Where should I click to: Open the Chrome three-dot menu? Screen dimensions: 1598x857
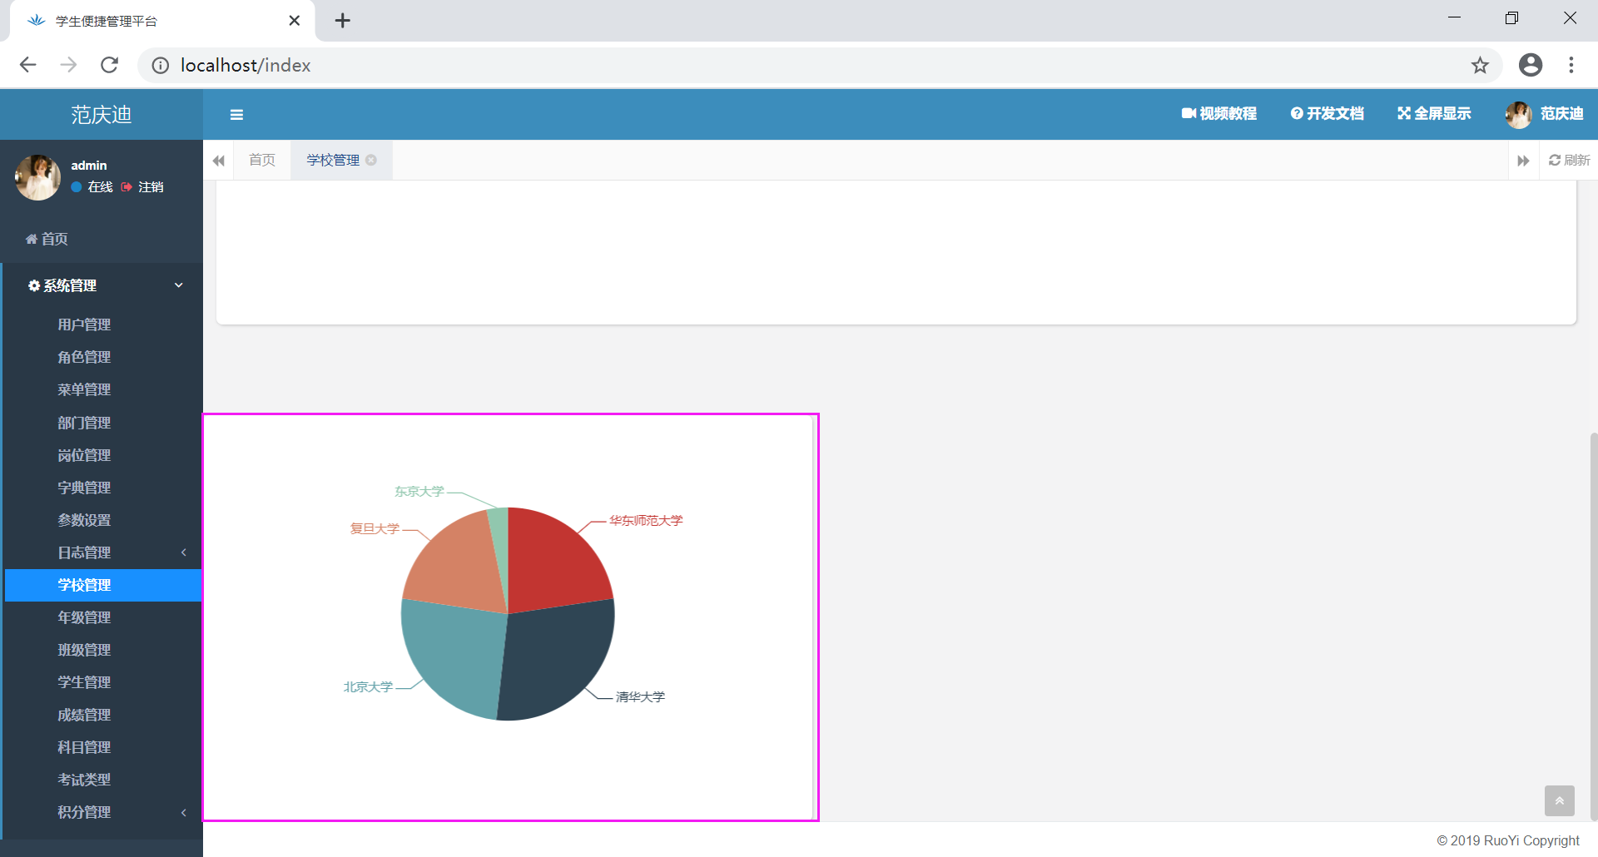pos(1571,65)
